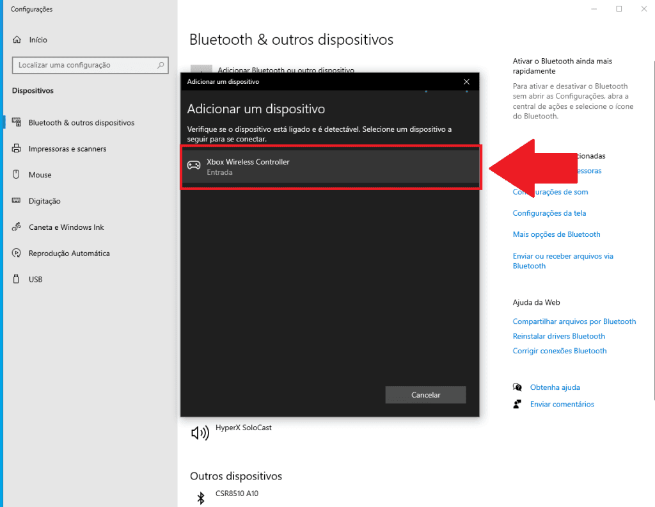The image size is (655, 507).
Task: Click the CSR8510 A10 Bluetooth icon
Action: [x=200, y=497]
